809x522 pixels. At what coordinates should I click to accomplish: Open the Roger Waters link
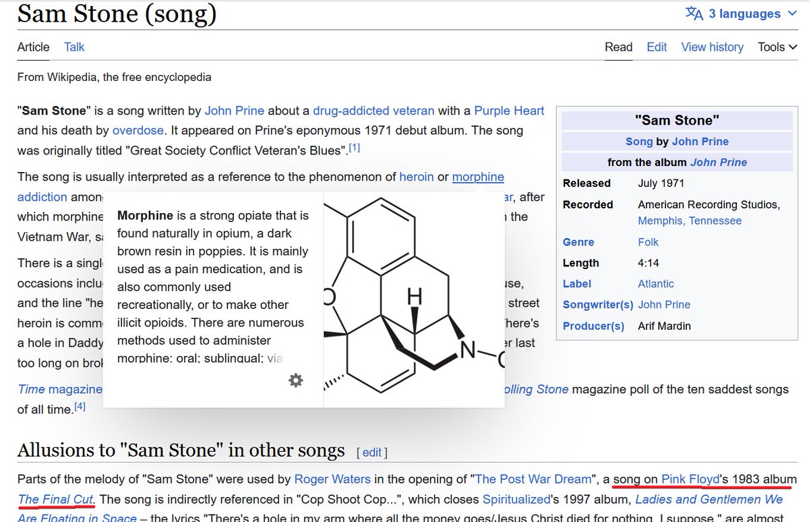332,480
